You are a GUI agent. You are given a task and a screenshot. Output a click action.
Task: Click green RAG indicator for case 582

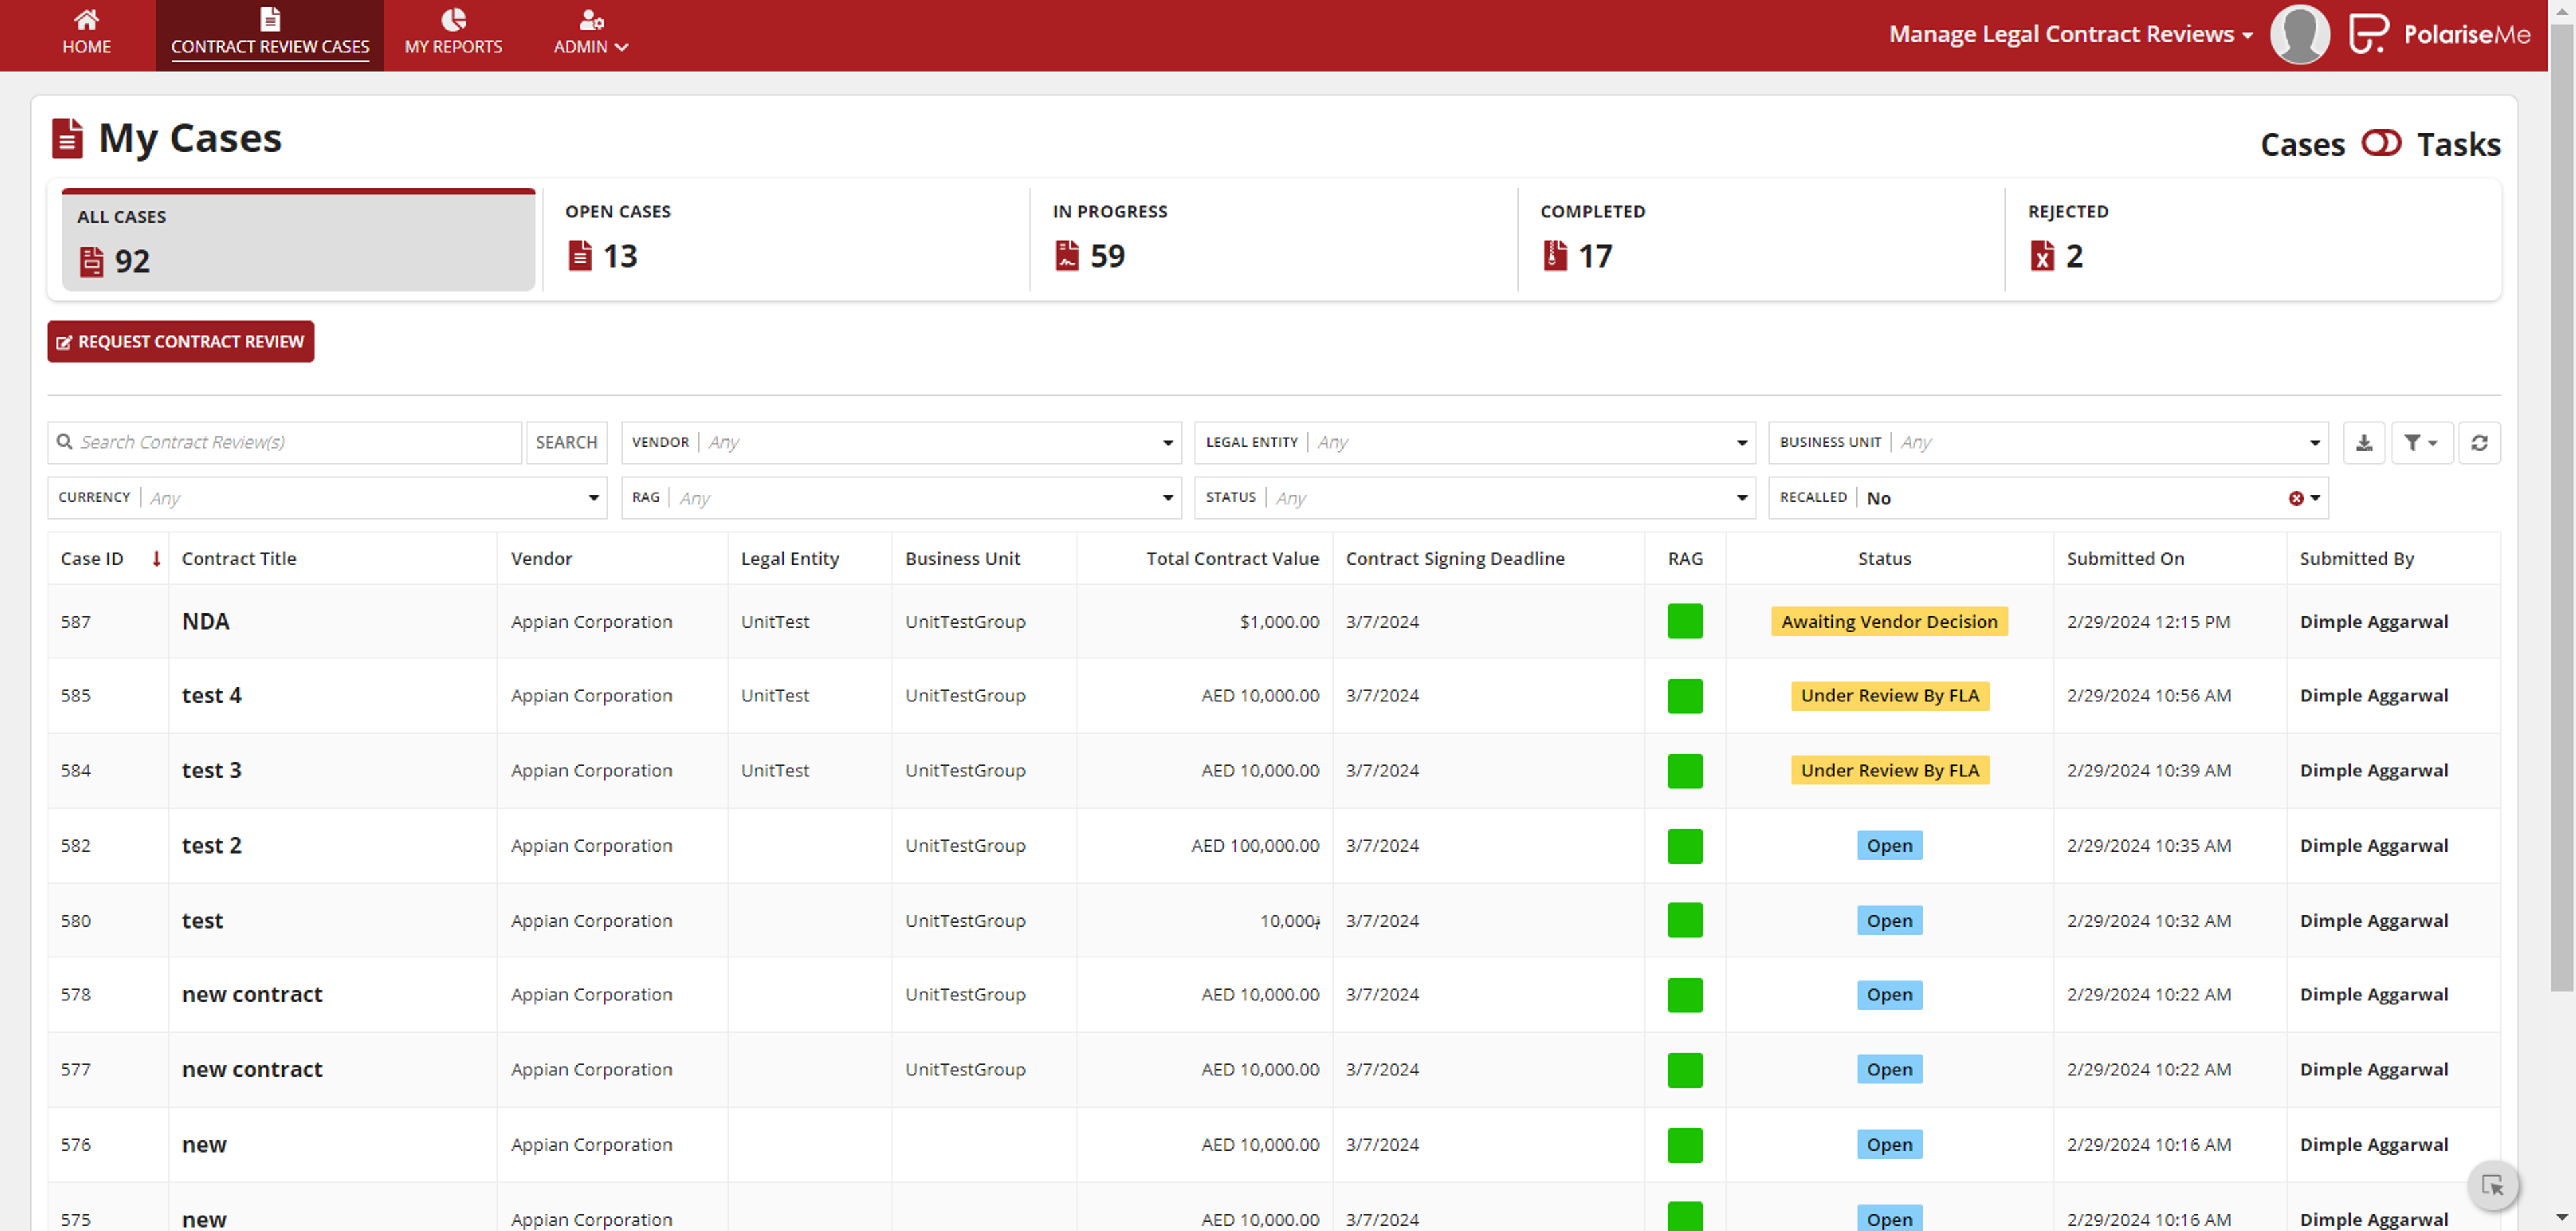coord(1685,845)
